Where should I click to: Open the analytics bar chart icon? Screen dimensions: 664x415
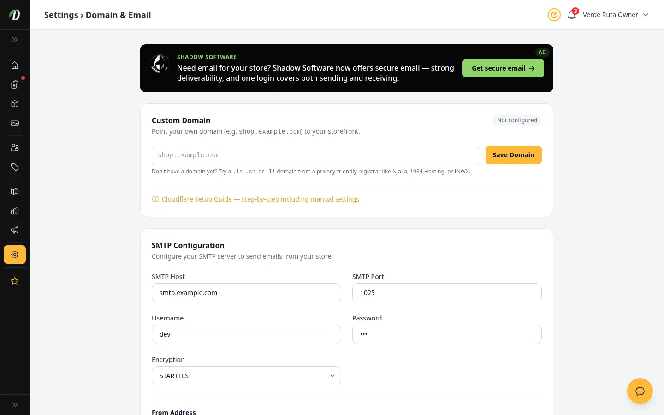(x=15, y=211)
